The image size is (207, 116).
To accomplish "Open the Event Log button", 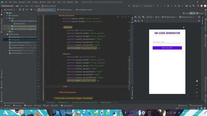I will coord(182,106).
